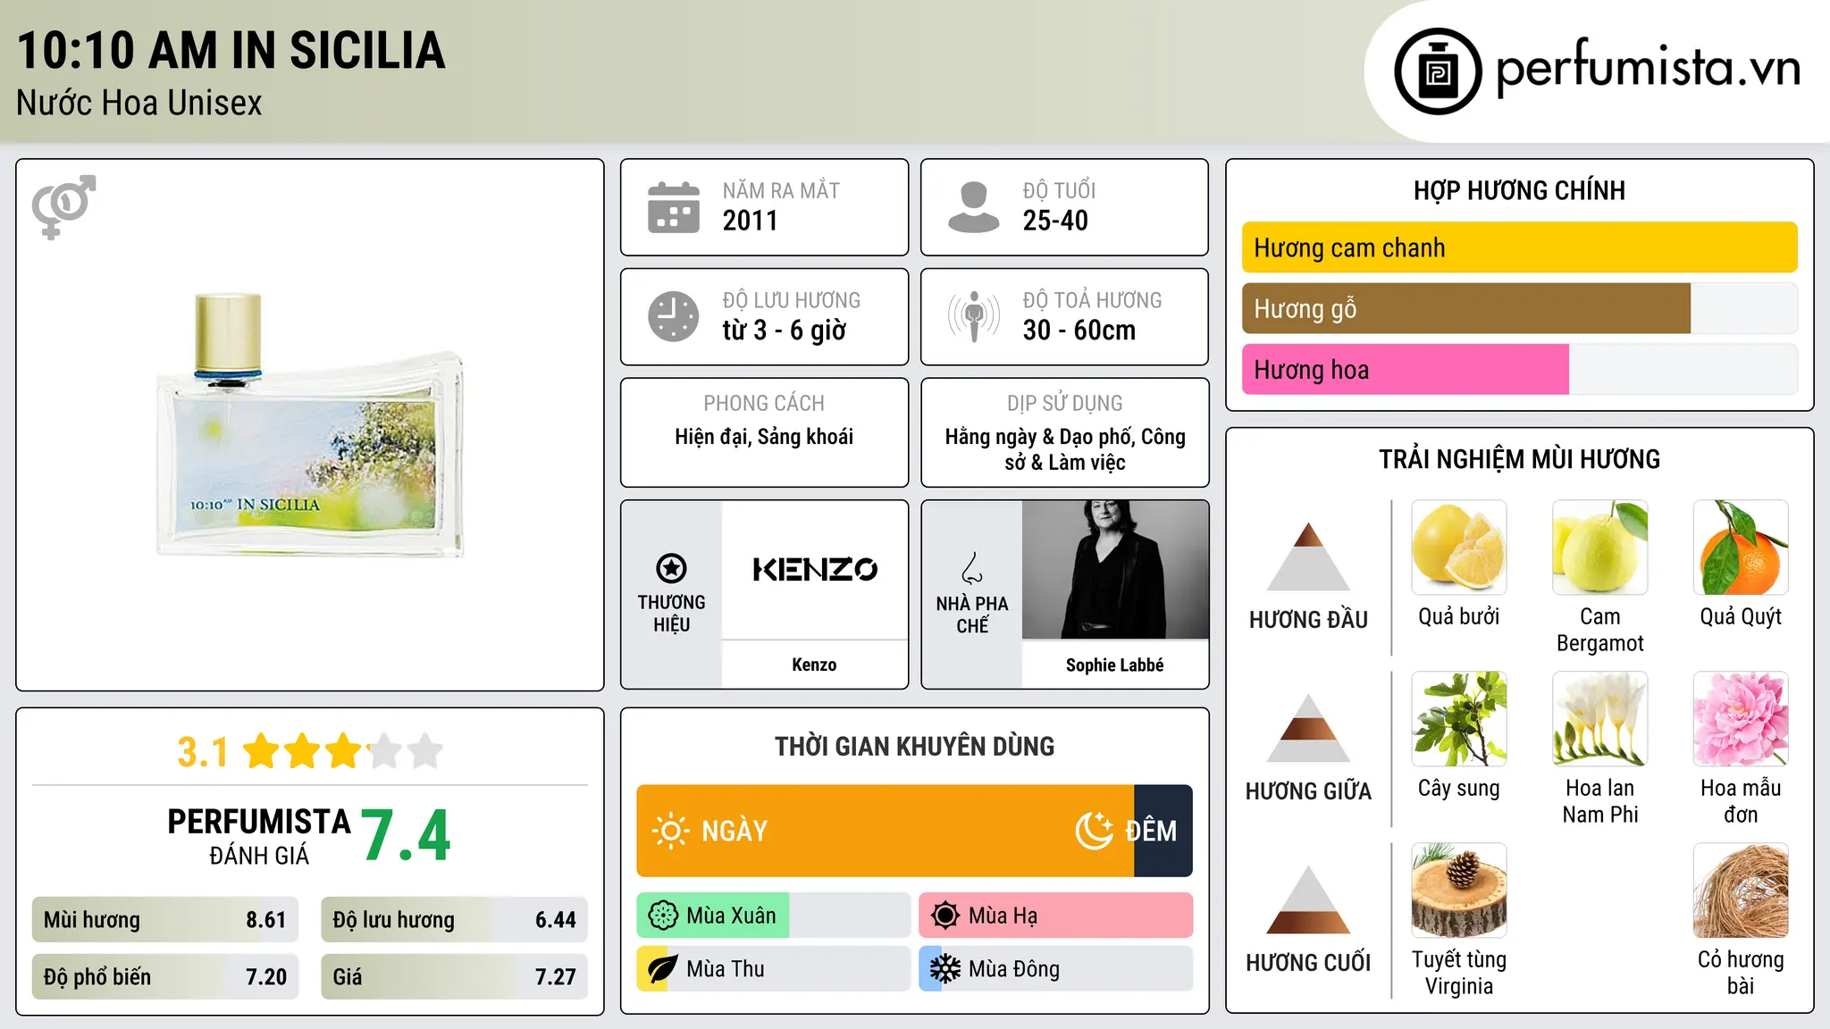Click the nose icon above Nhà pha chế

[972, 568]
